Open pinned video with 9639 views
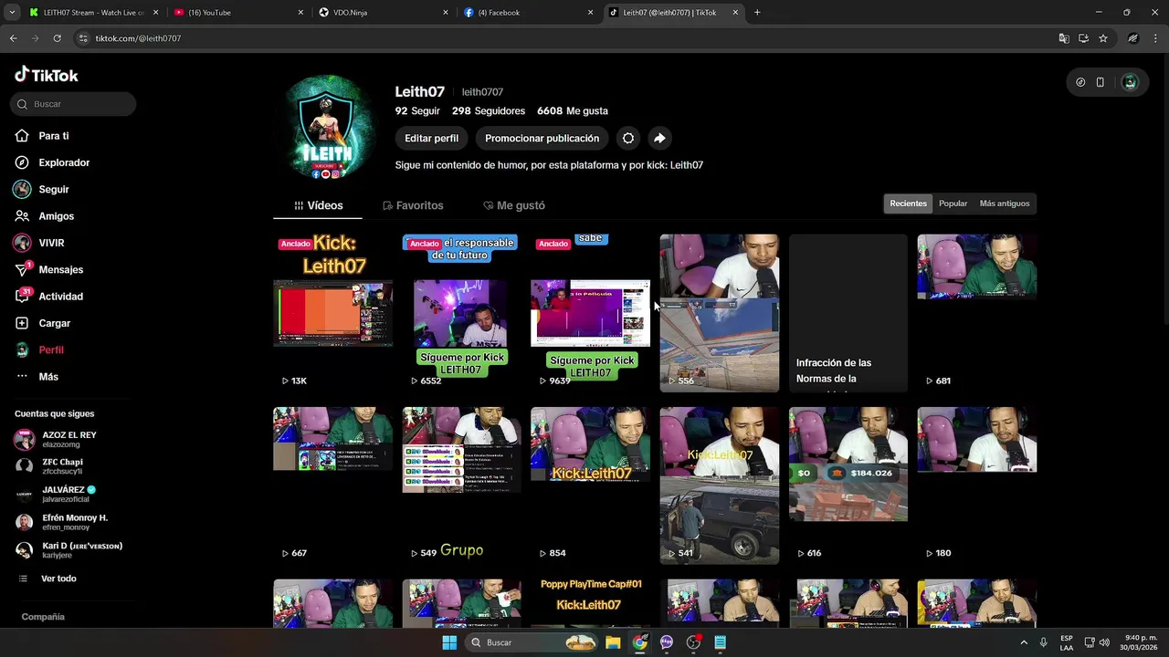Viewport: 1169px width, 657px height. [x=590, y=313]
